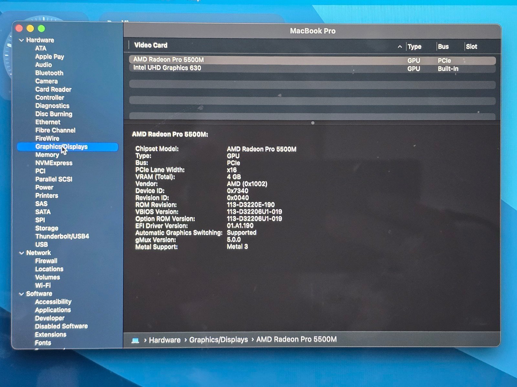Viewport: 517px width, 387px height.
Task: Click Graphics/Displays in the path bar
Action: coord(218,340)
